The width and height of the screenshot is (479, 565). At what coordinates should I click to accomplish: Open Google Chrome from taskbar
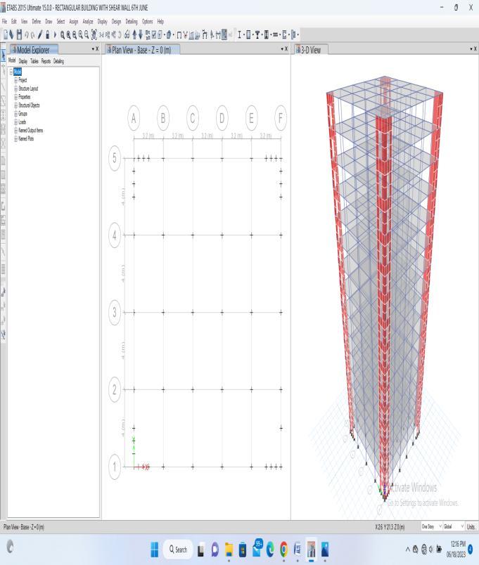point(284,549)
